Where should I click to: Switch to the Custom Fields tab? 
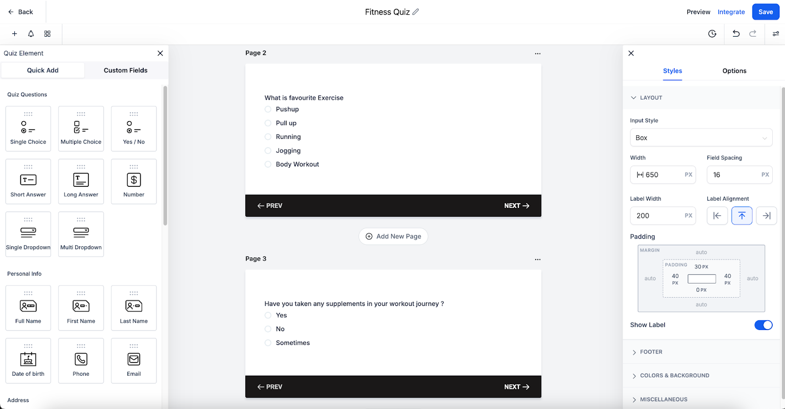click(126, 71)
